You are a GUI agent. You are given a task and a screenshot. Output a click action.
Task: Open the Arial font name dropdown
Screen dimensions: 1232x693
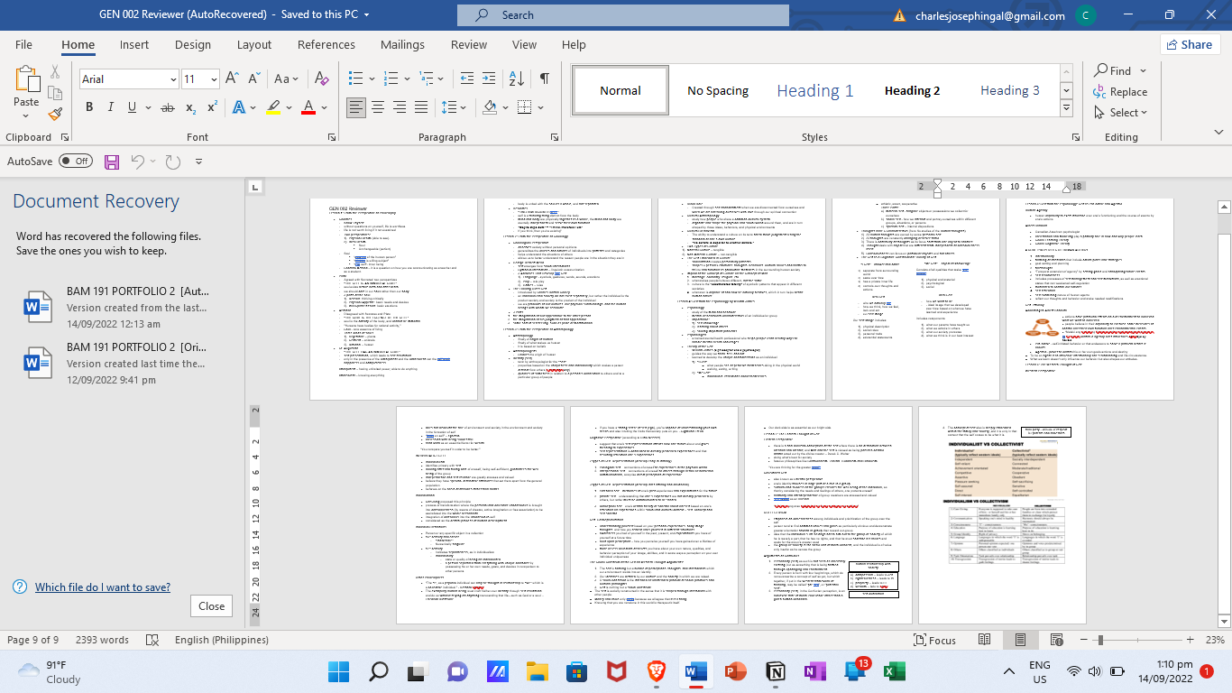(x=173, y=79)
